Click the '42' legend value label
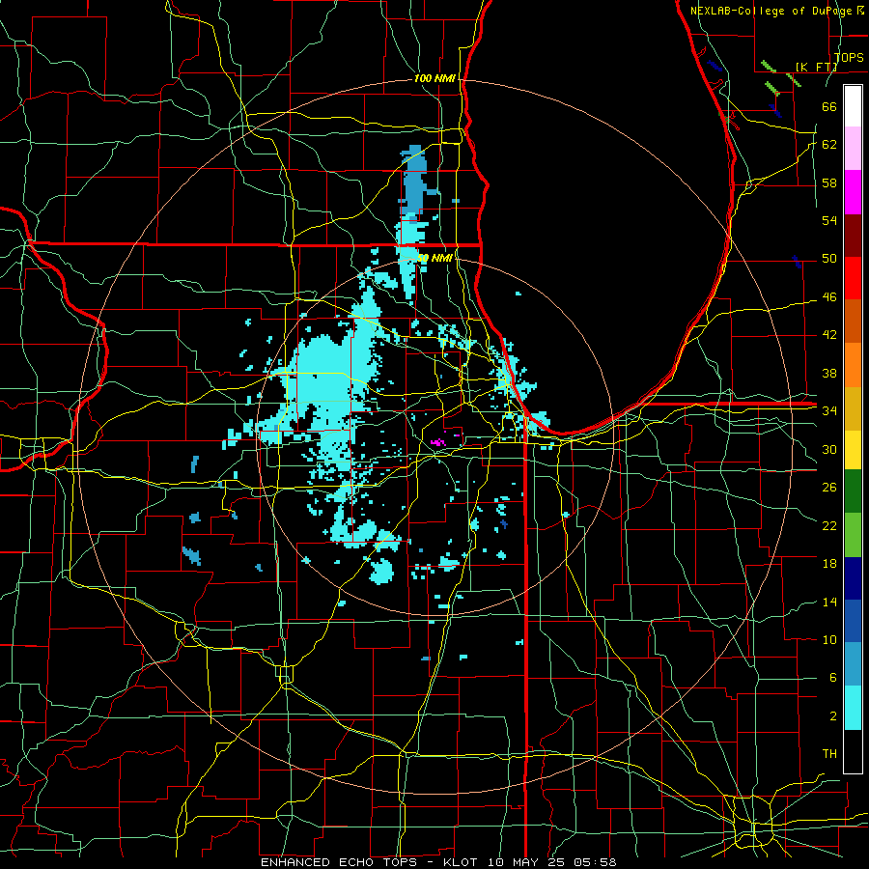 pyautogui.click(x=829, y=335)
